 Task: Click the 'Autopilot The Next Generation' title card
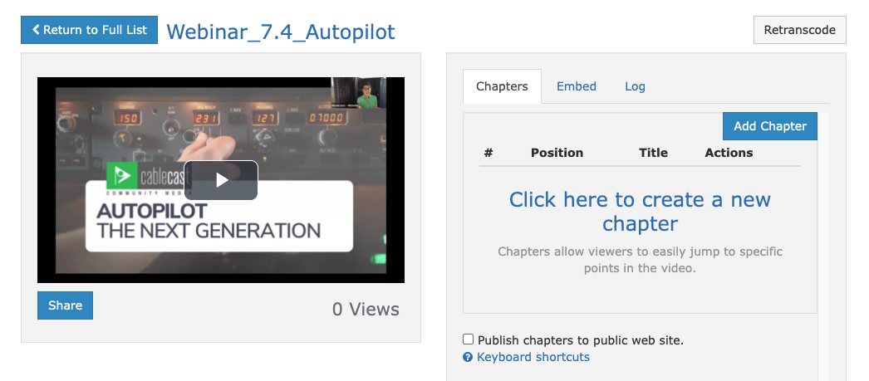click(x=208, y=221)
